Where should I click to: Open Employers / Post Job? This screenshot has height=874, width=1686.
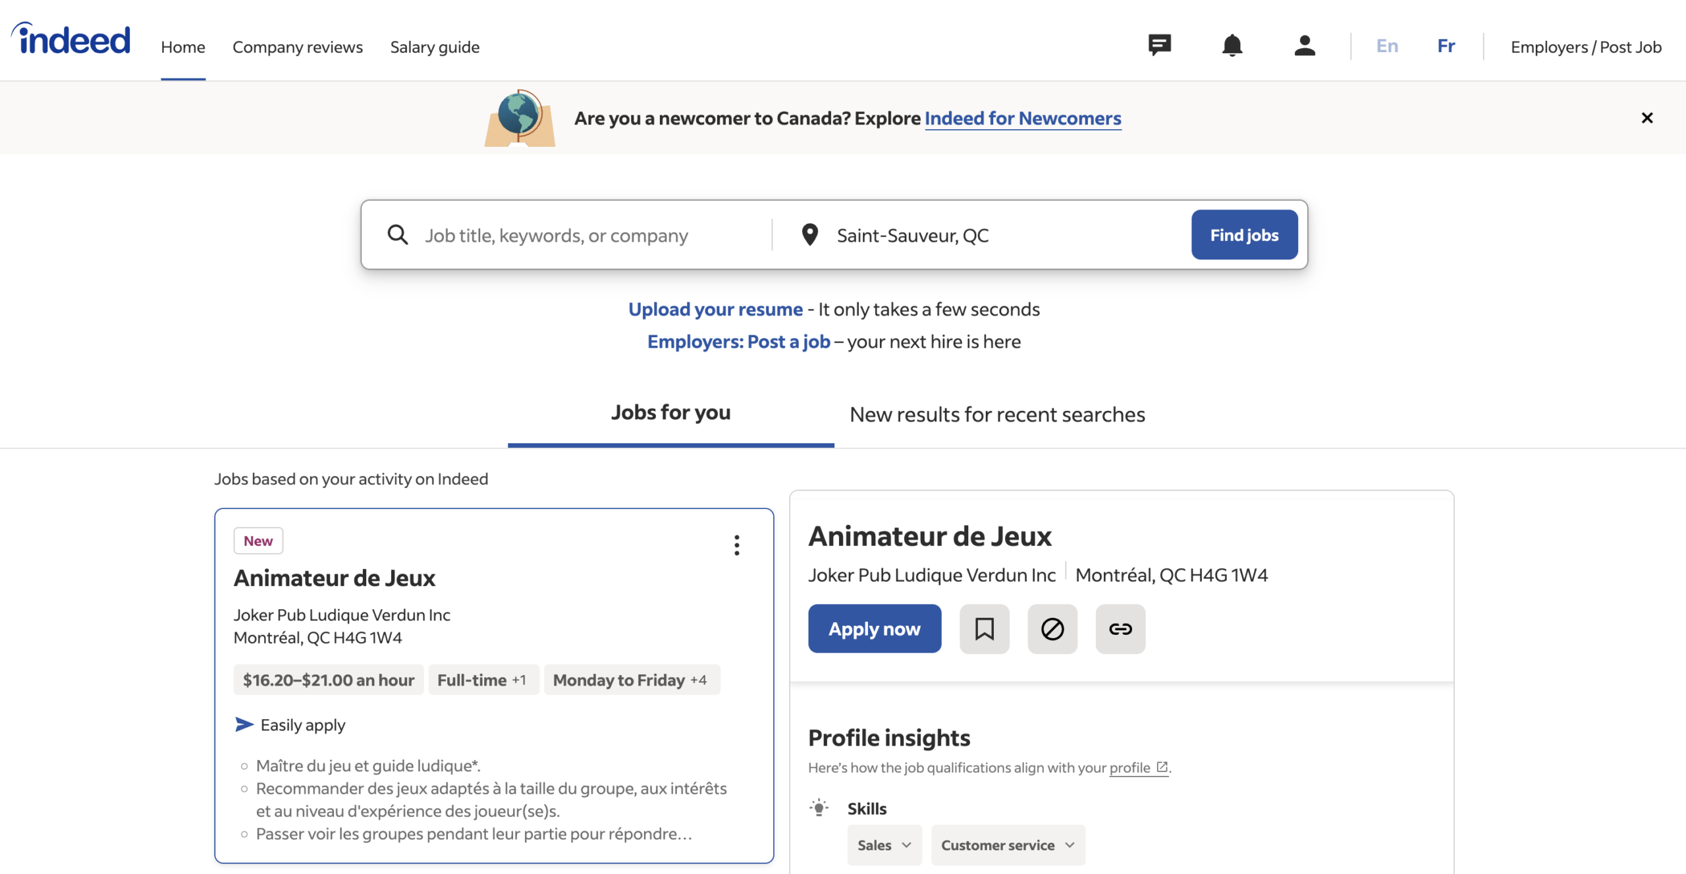1585,47
